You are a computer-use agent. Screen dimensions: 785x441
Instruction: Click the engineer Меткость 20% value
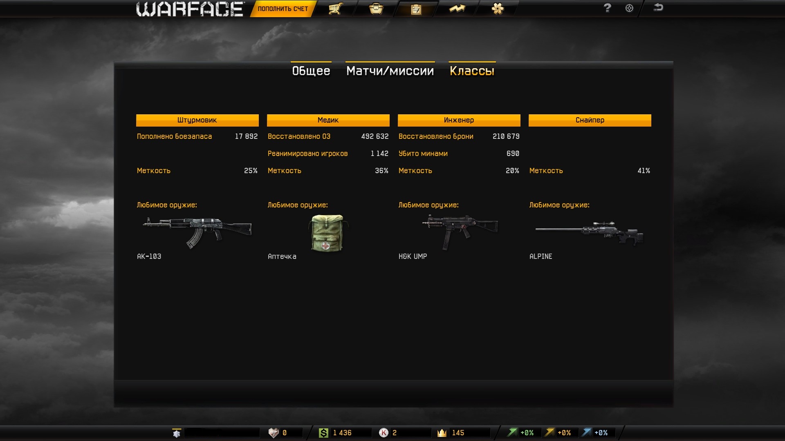coord(512,171)
